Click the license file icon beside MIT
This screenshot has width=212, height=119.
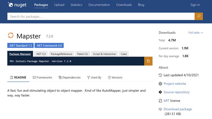point(160,101)
